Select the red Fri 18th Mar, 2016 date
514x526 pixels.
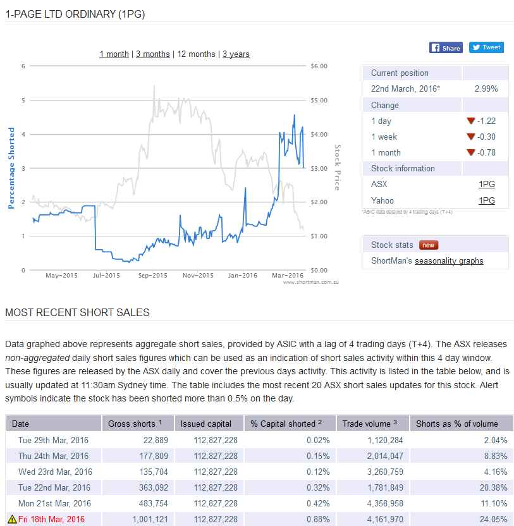tap(51, 519)
